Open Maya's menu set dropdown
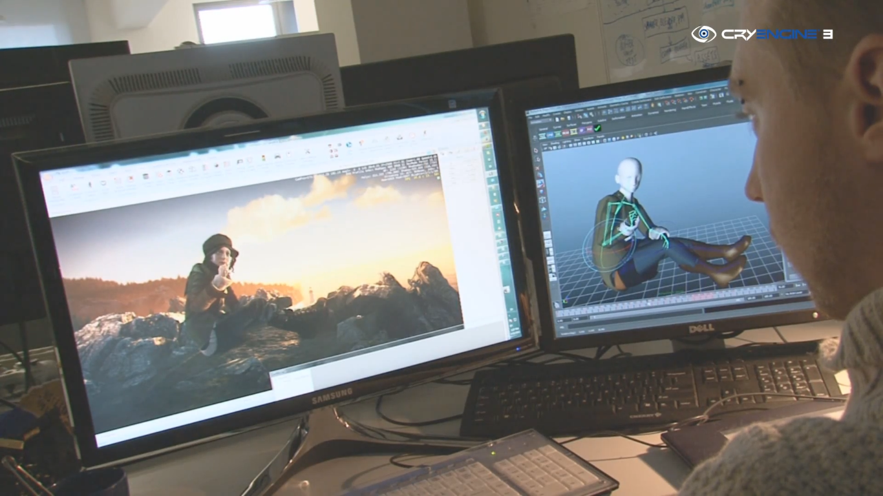Screen dimensions: 883x496 [540, 121]
